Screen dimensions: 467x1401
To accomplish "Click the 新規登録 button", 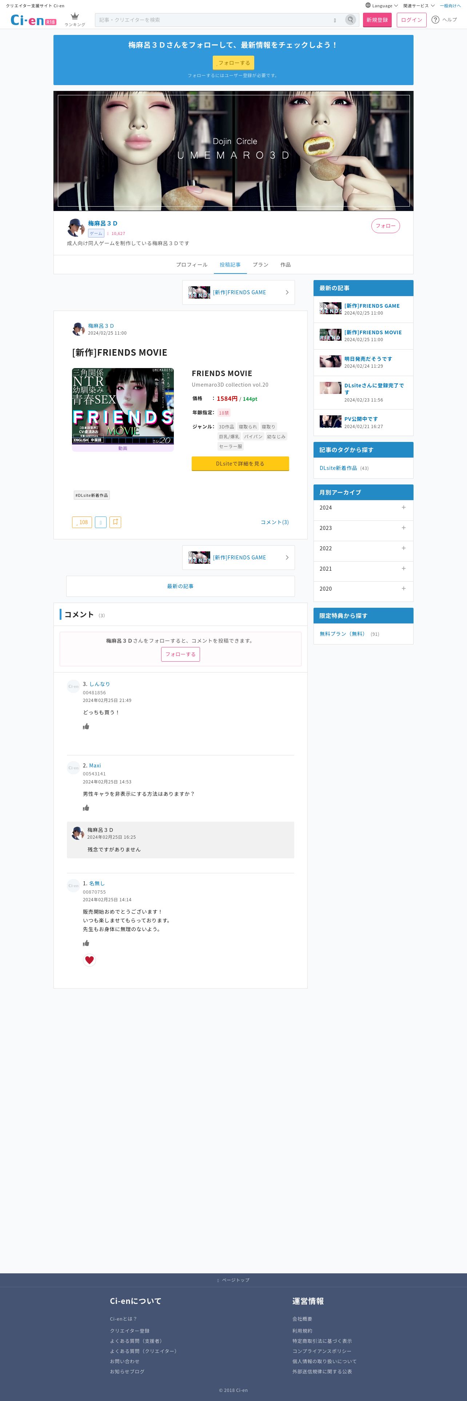I will pyautogui.click(x=377, y=20).
